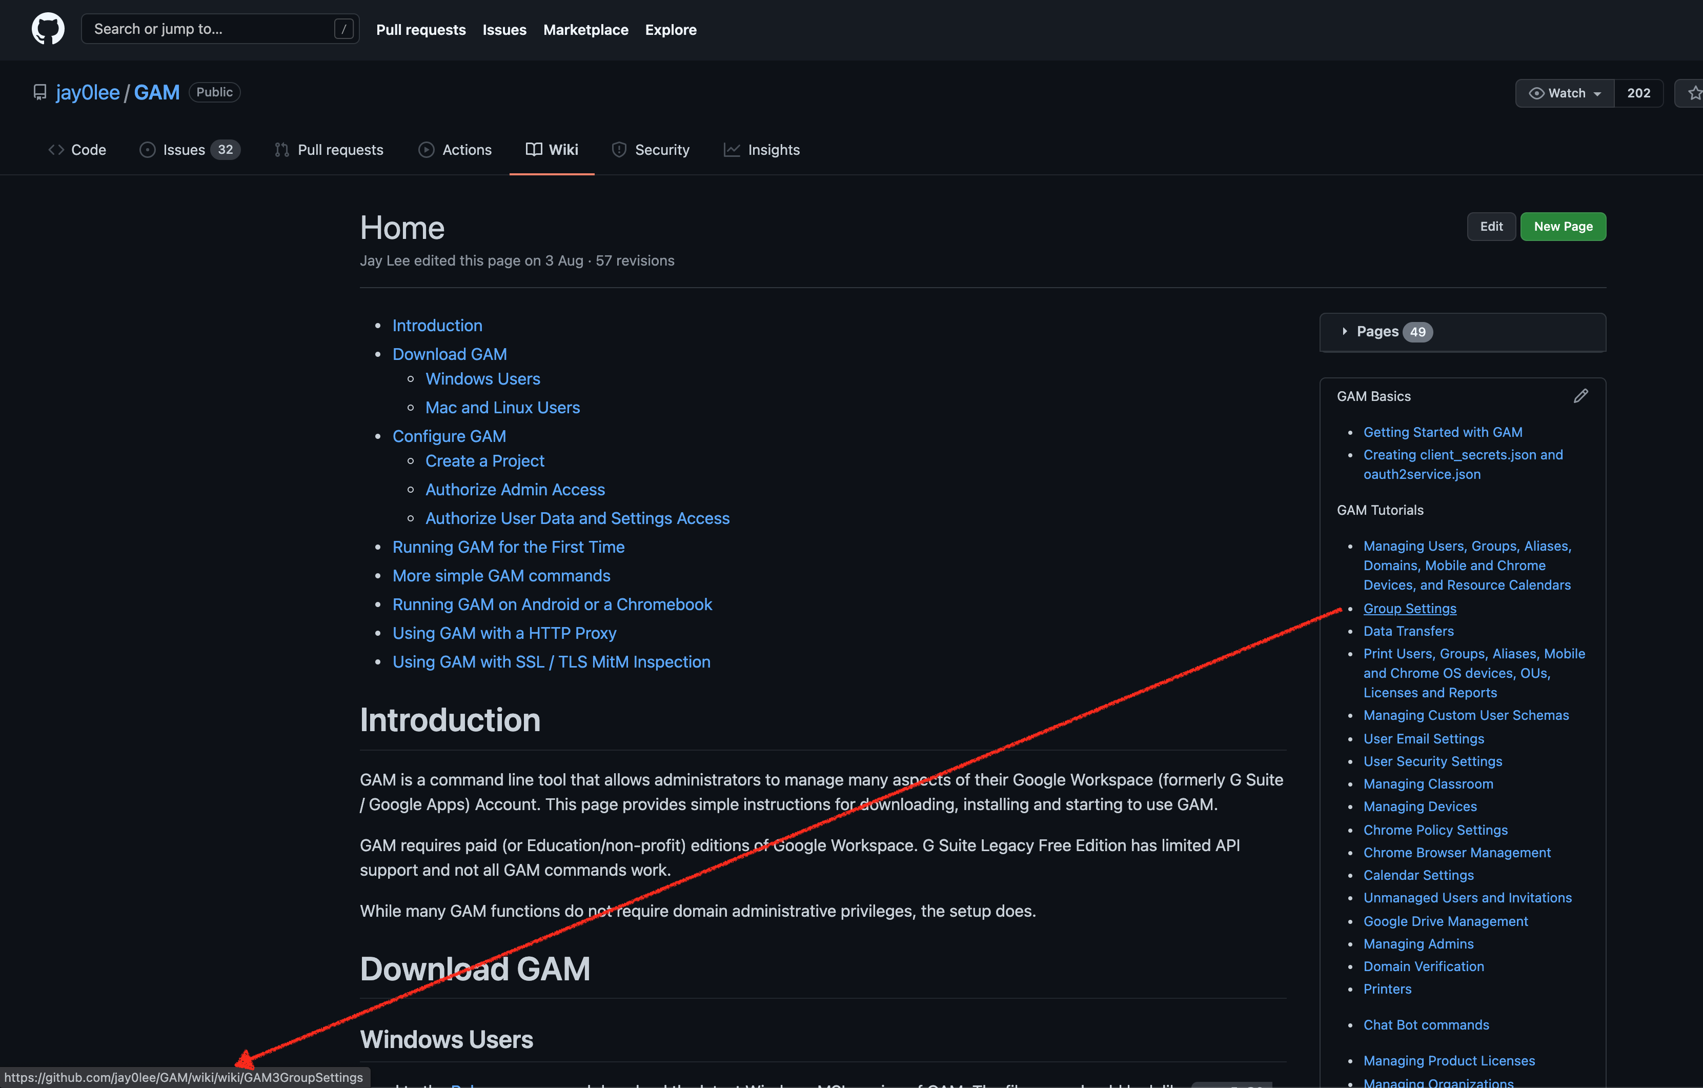Image resolution: width=1703 pixels, height=1088 pixels.
Task: Click the repository book icon beside jay0lee/GAM
Action: 39,92
